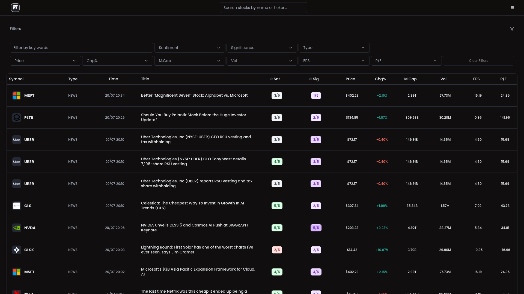Click the 2/5 sentiment badge for CLSK
524x294 pixels.
click(x=277, y=250)
